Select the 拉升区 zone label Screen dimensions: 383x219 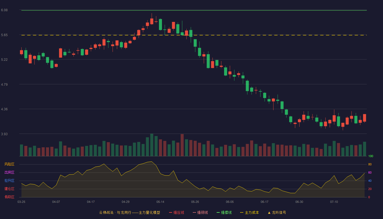tap(9, 181)
